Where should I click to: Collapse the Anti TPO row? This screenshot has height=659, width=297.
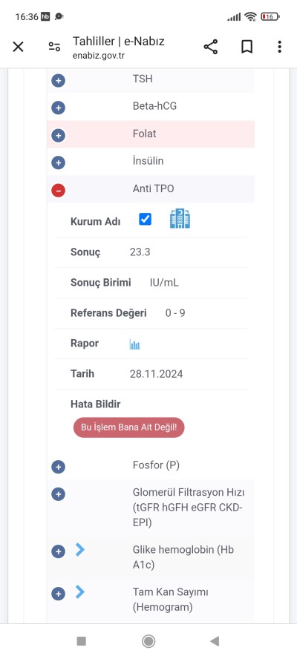[58, 191]
